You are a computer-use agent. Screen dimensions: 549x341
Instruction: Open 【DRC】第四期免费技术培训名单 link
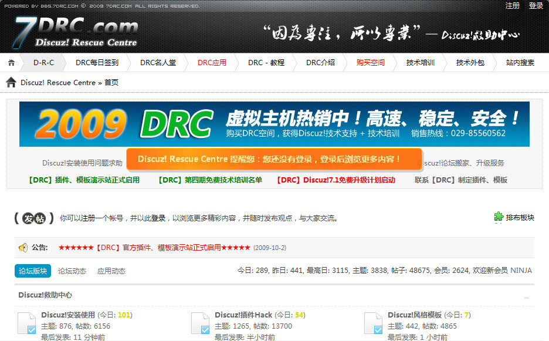pos(209,180)
